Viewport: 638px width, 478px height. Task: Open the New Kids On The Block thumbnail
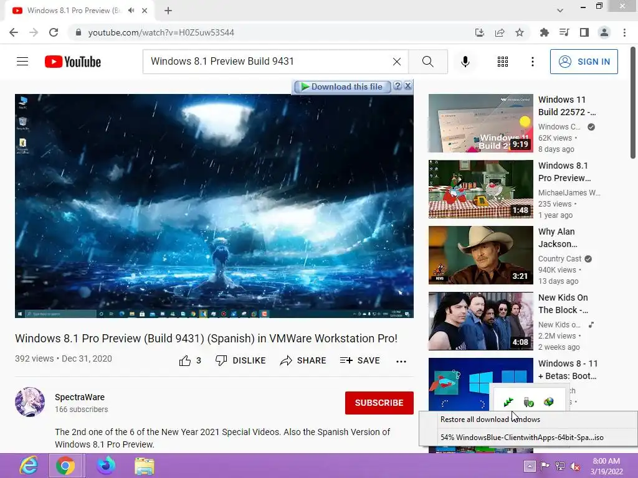[480, 321]
